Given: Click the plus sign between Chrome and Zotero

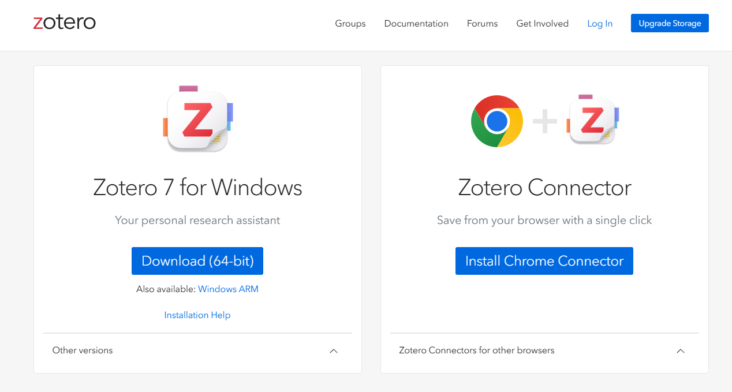Looking at the screenshot, I should (544, 121).
